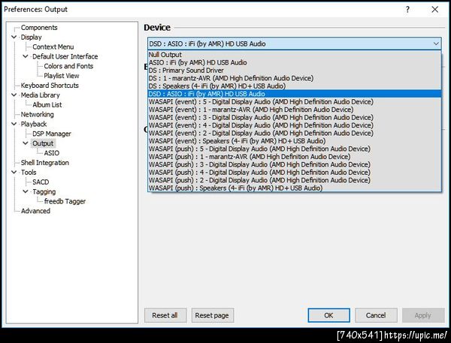Open Networking preferences

coord(37,114)
